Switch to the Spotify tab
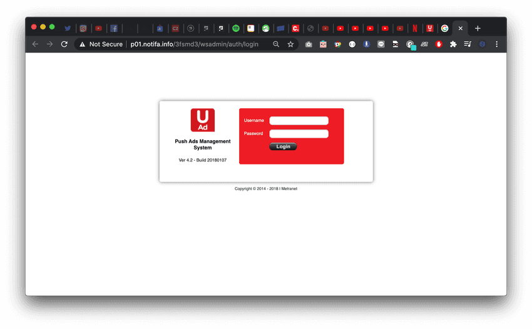532x329 pixels. (x=236, y=28)
